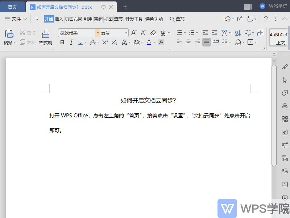Increase font size with A+ icon
Screen dimensions: 290x218
134,33
